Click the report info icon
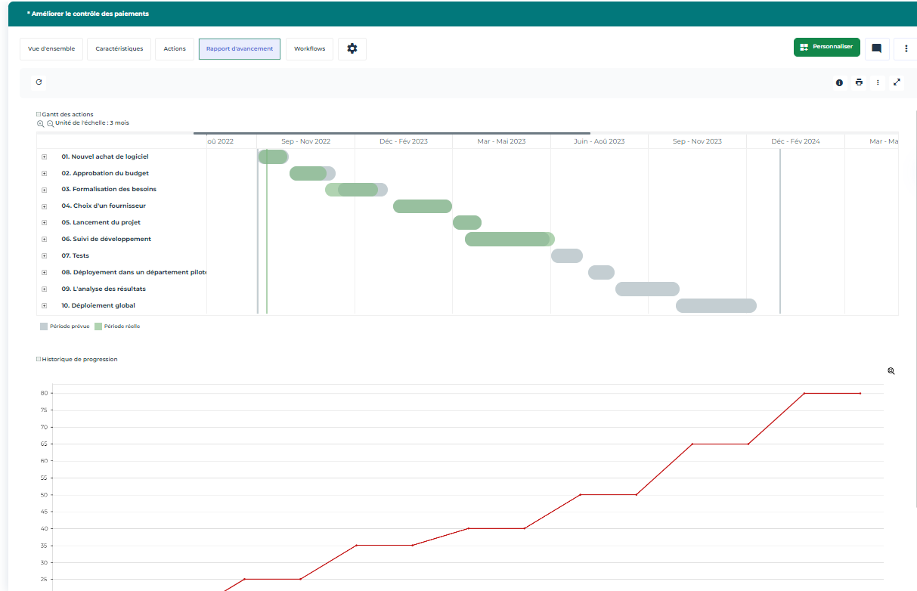 [839, 82]
